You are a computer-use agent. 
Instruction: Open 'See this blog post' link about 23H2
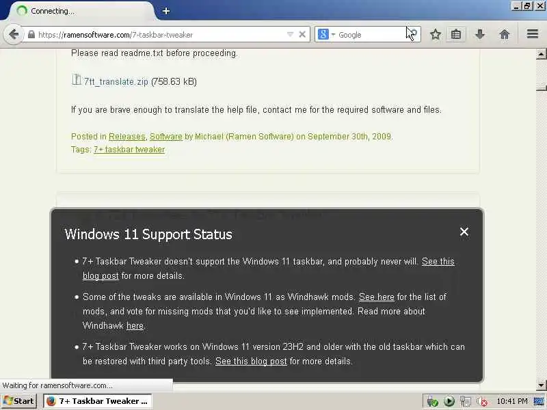(251, 361)
